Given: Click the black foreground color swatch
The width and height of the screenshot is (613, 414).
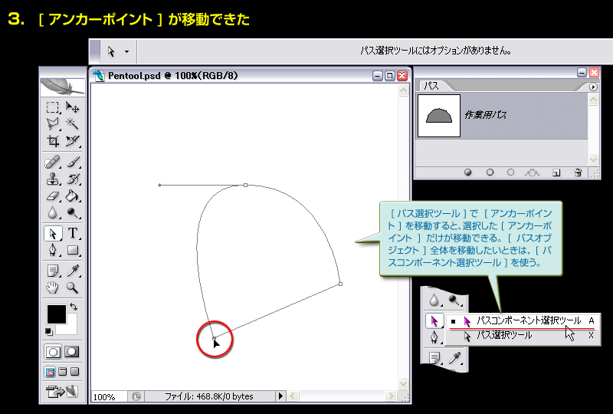Looking at the screenshot, I should (x=56, y=313).
